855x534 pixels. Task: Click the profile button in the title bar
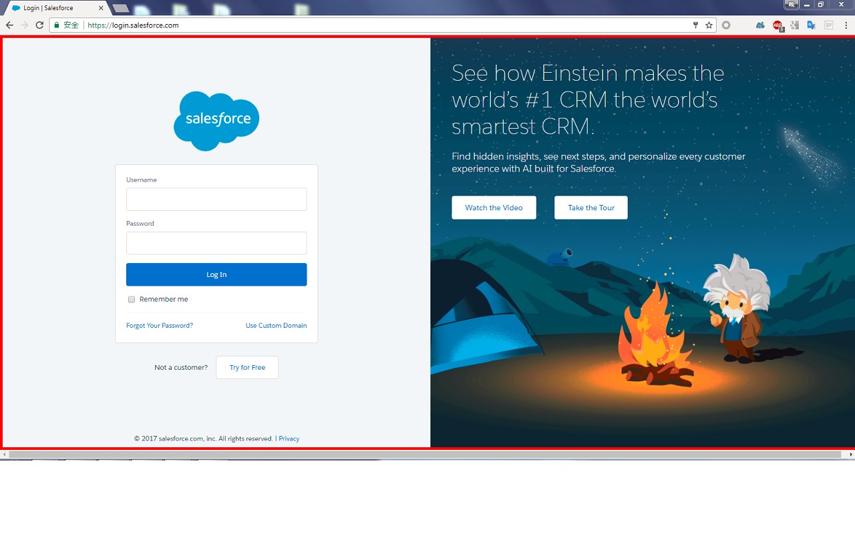click(x=792, y=4)
